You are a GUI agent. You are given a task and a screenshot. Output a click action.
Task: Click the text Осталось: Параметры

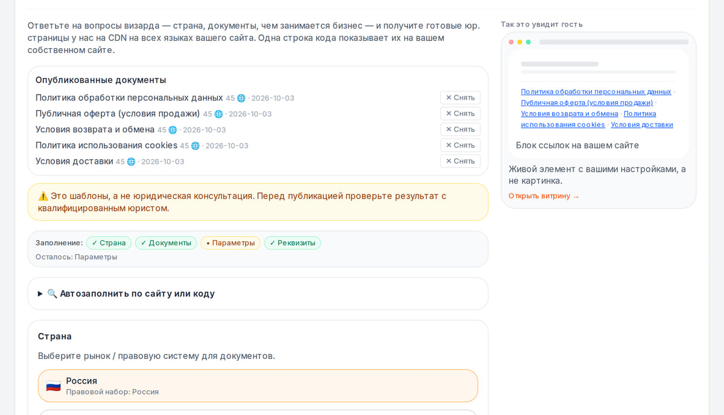(x=77, y=257)
